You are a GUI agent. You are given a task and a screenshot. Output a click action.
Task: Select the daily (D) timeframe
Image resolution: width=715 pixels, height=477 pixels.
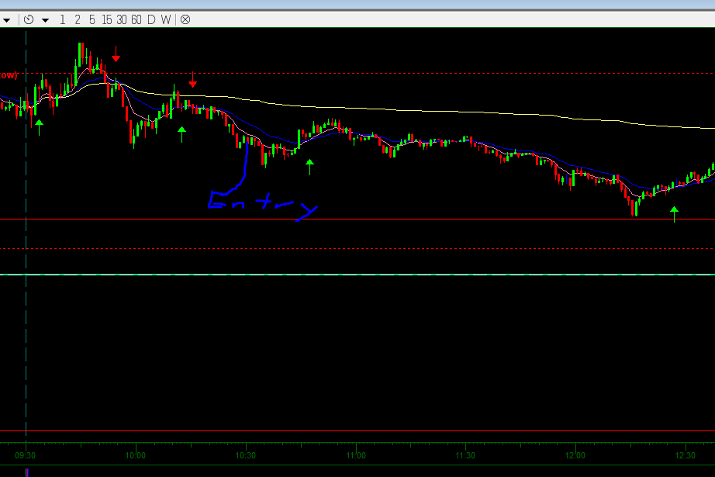[x=151, y=19]
